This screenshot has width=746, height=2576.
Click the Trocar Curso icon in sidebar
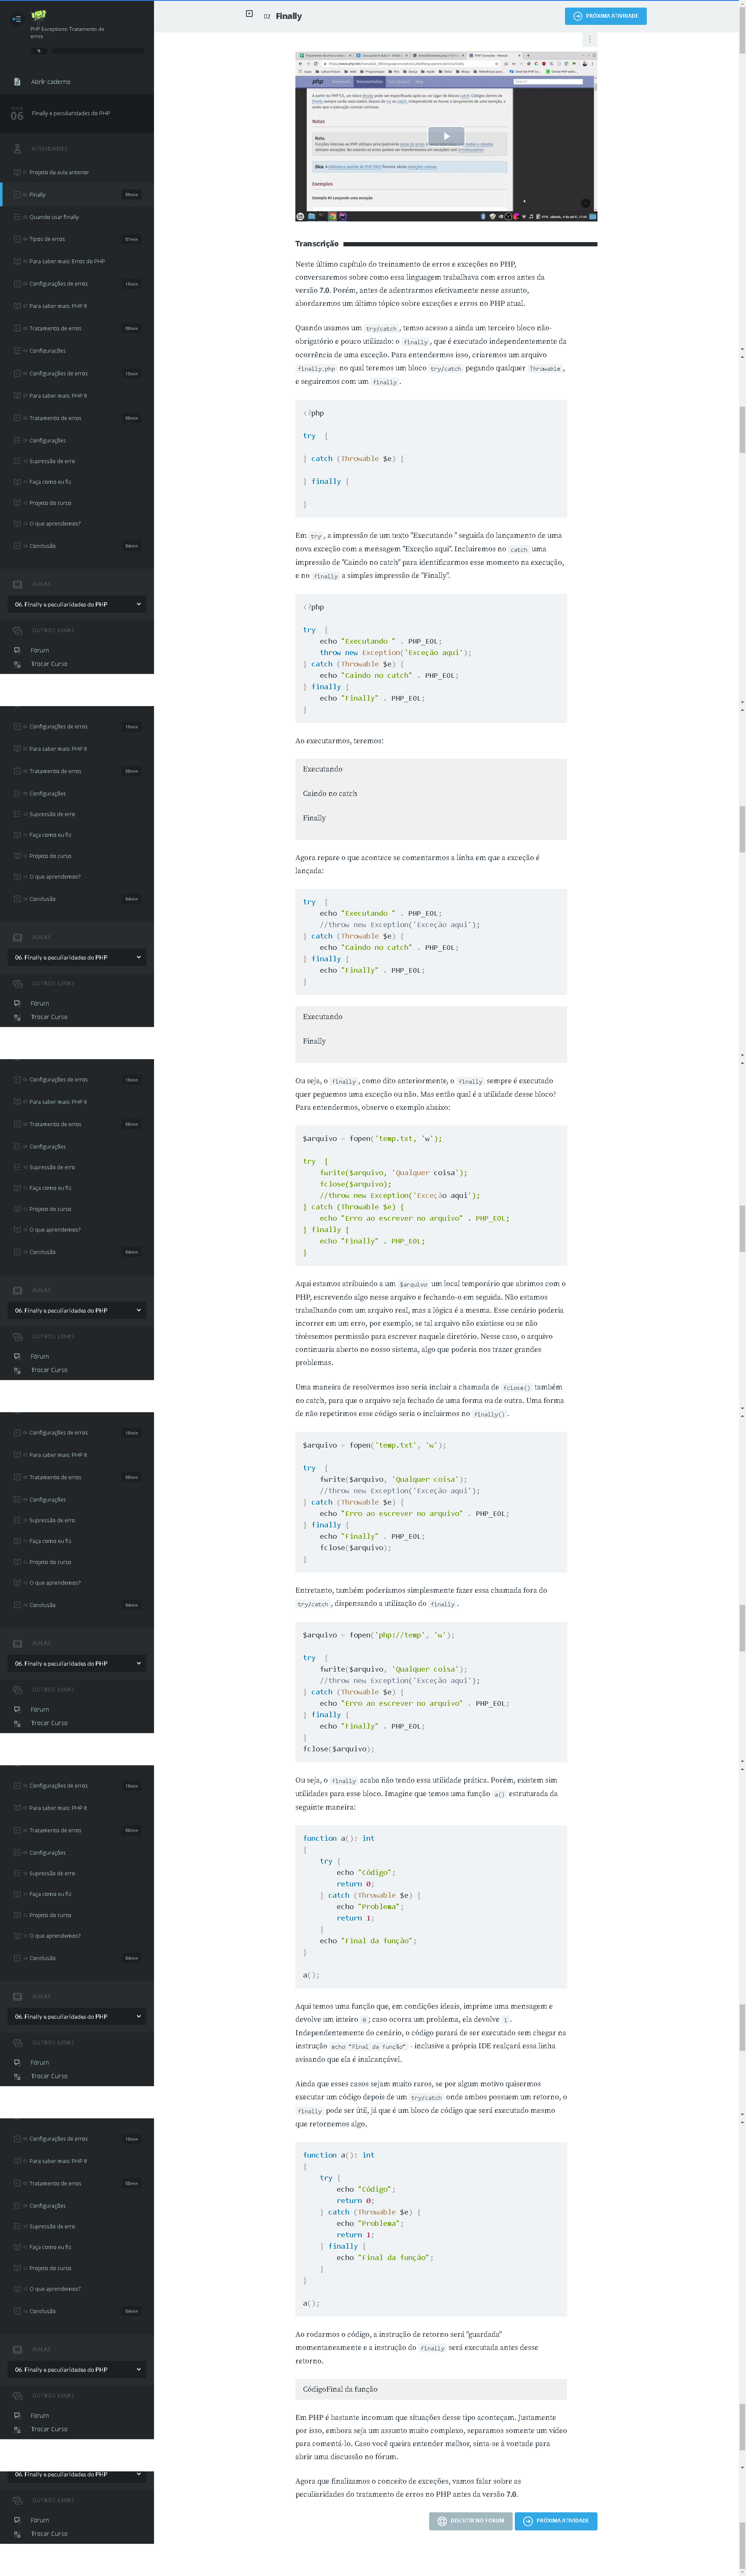coord(17,664)
